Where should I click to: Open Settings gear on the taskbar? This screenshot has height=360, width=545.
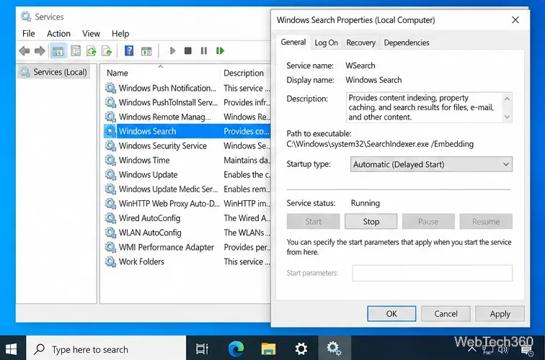(x=301, y=348)
